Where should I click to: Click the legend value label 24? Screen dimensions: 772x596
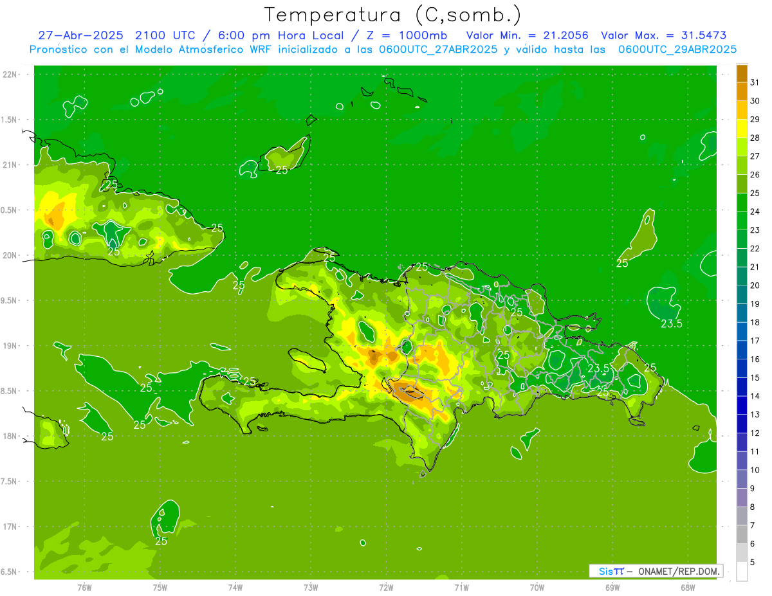[x=755, y=212]
